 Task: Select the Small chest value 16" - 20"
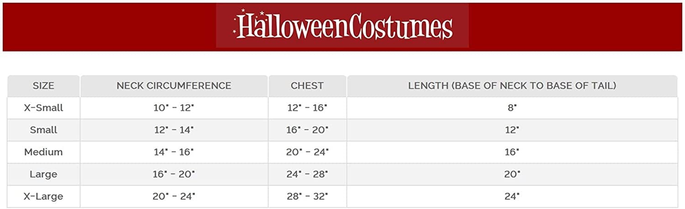tap(307, 130)
